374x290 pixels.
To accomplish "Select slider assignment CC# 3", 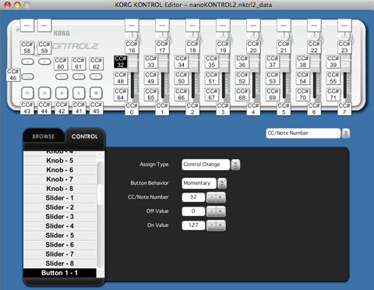I will coord(223,109).
